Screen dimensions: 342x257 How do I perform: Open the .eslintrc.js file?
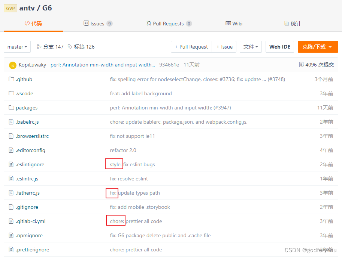tap(27, 179)
